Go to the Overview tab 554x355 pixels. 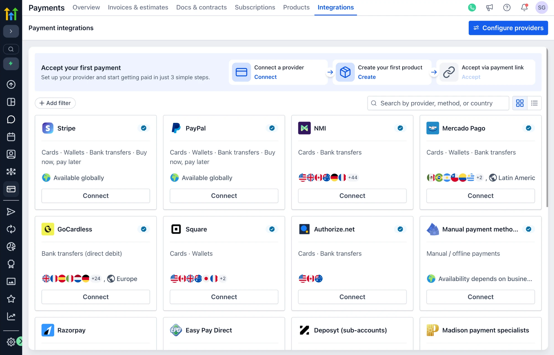coord(86,8)
